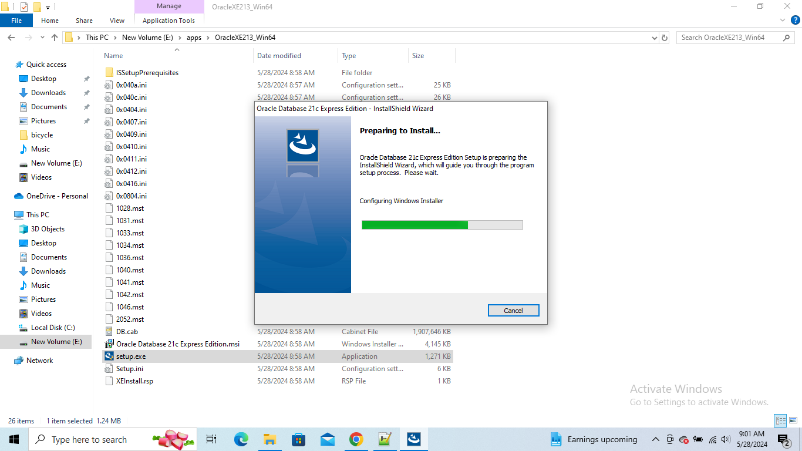
Task: Open the Oracle installer taskbar icon
Action: pyautogui.click(x=414, y=439)
